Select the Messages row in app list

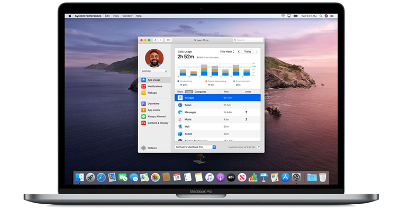[x=217, y=112]
